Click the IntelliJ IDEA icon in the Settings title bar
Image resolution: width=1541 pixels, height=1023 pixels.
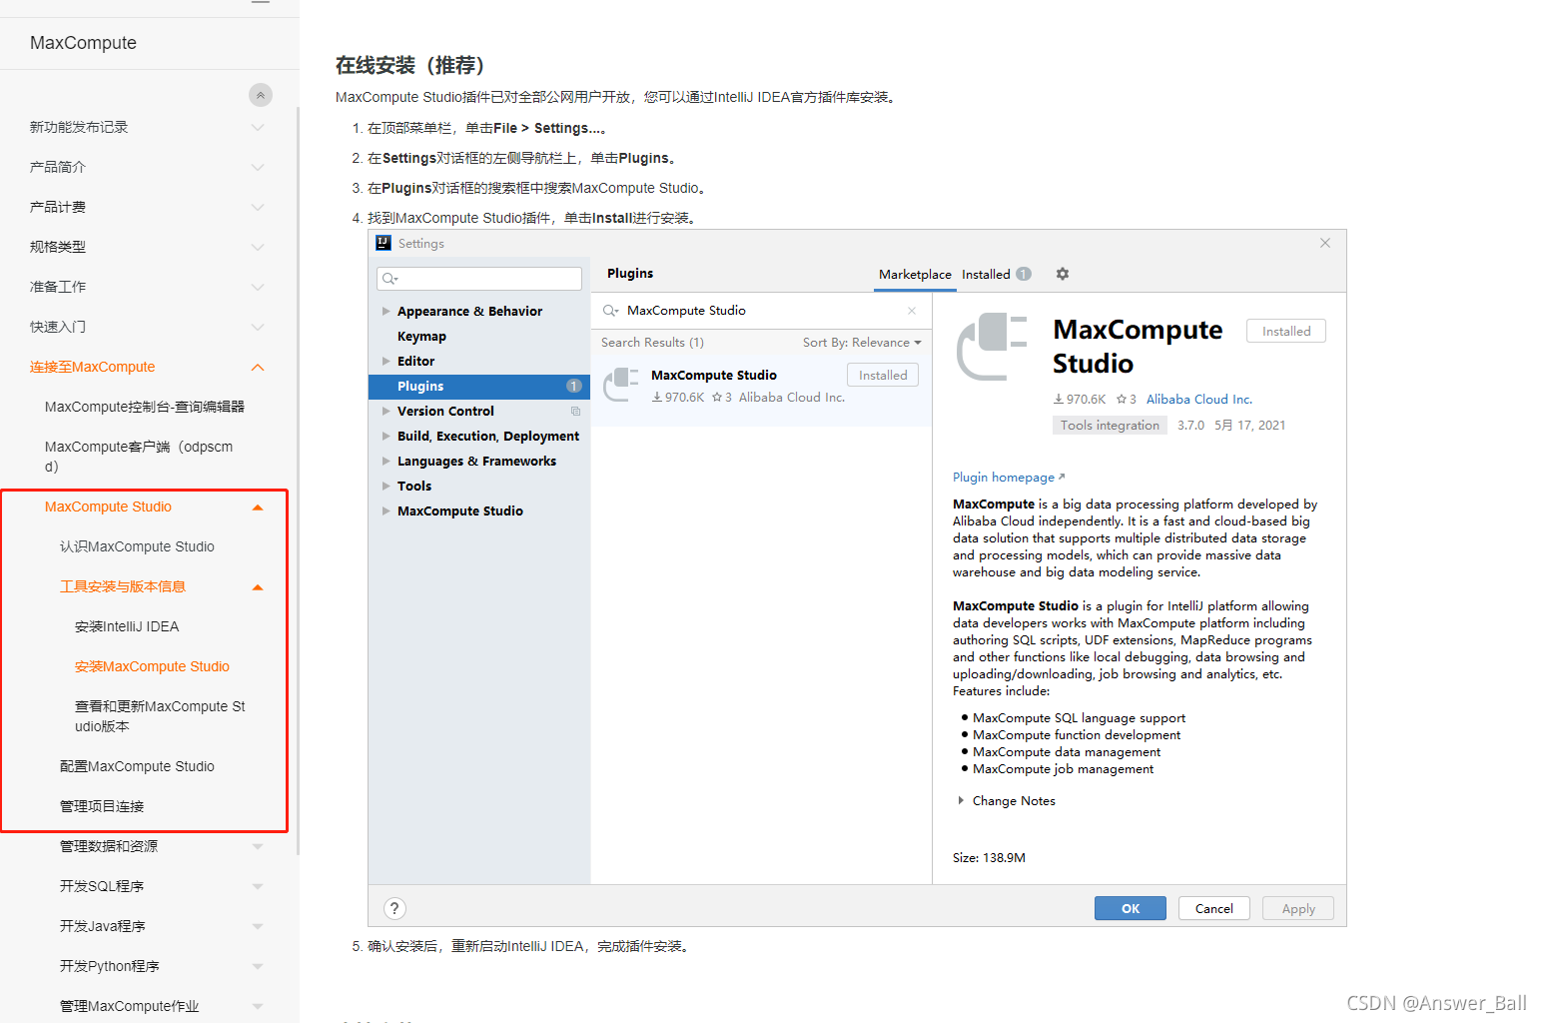(x=384, y=243)
